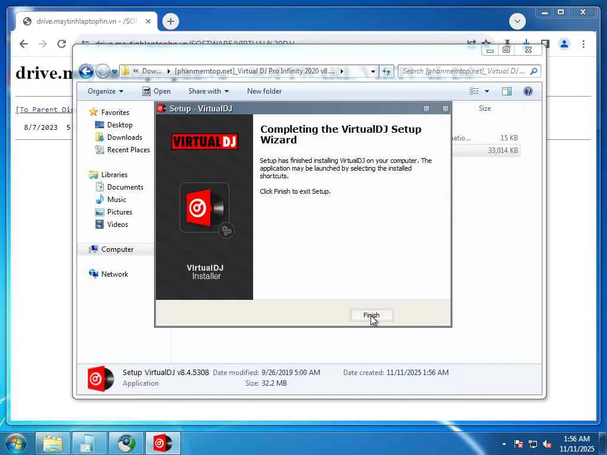Click the VirtualDJ icon in details pane
The image size is (607, 455).
coord(101,378)
